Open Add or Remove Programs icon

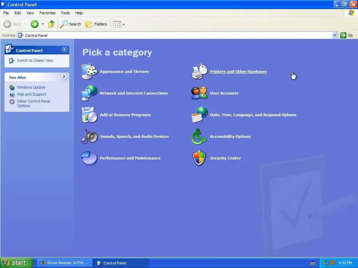pos(89,114)
